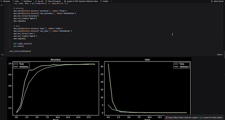Open the 'output' link in error notification
This screenshot has width=225, height=120.
(201, 117)
